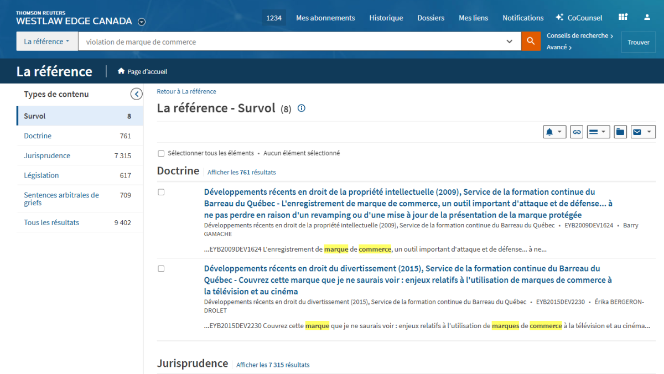This screenshot has height=374, width=664.
Task: Open the user profile icon
Action: [x=647, y=18]
